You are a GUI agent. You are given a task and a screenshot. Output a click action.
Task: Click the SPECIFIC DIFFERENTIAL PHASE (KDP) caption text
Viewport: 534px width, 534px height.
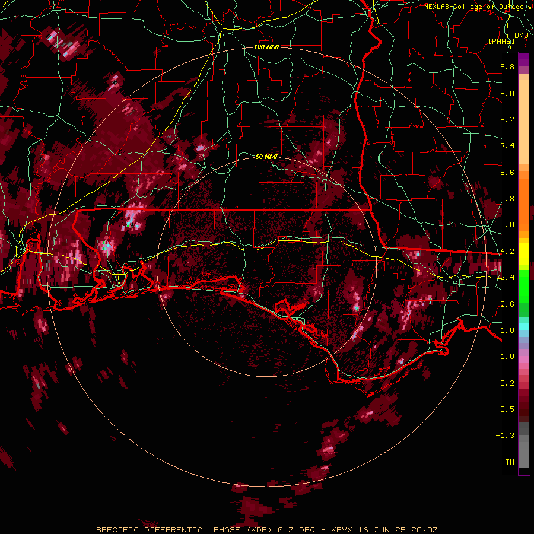(185, 530)
